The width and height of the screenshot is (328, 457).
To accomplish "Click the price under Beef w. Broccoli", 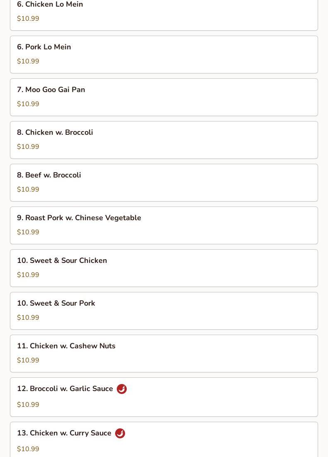I will tap(28, 190).
